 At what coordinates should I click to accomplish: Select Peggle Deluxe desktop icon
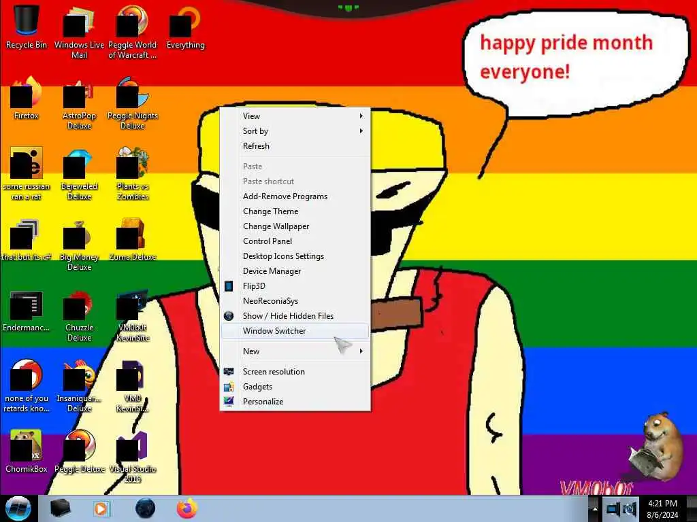79,452
